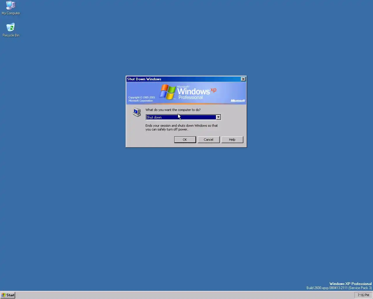Click 'What do you want the computer to do?' text
373x299 pixels.
click(x=173, y=110)
